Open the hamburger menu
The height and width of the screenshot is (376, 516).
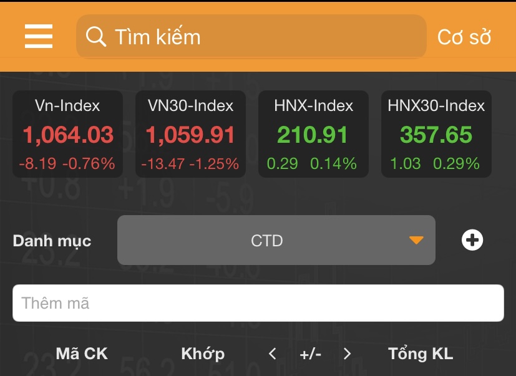click(39, 37)
